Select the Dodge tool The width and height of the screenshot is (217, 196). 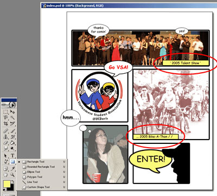[12, 148]
